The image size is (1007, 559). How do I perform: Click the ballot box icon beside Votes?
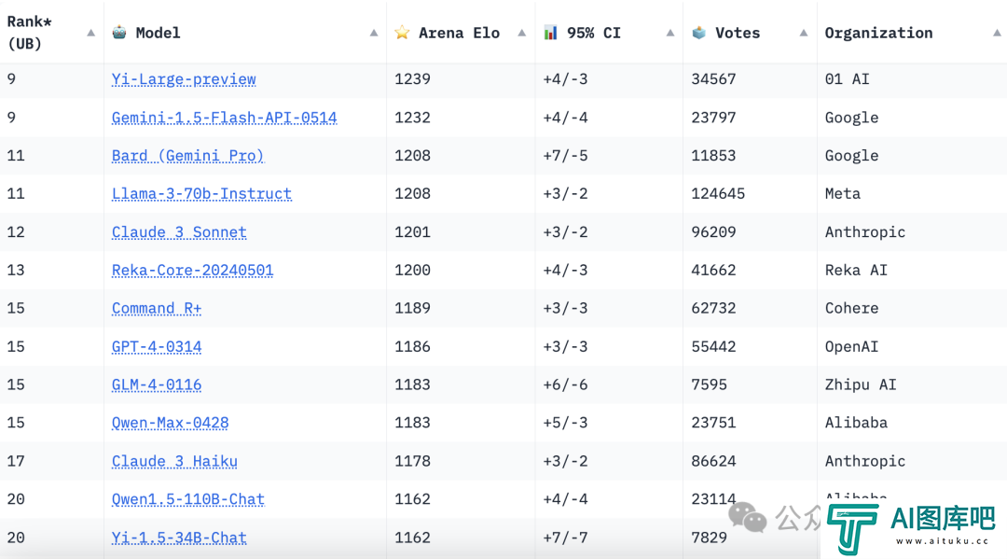coord(698,32)
